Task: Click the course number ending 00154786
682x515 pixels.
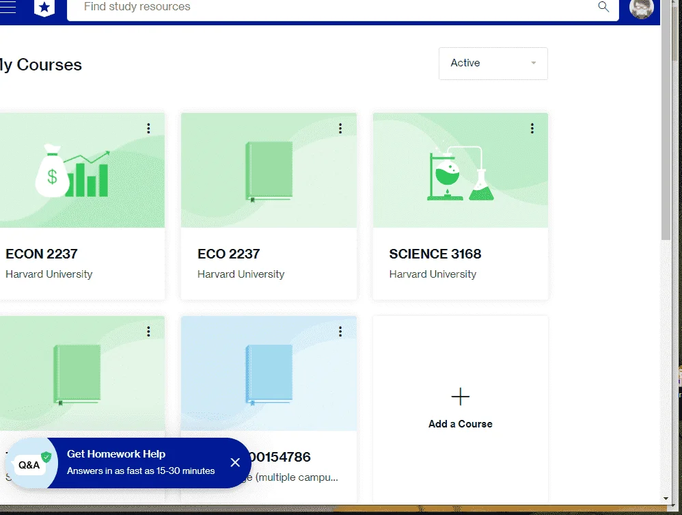Action: pyautogui.click(x=280, y=457)
